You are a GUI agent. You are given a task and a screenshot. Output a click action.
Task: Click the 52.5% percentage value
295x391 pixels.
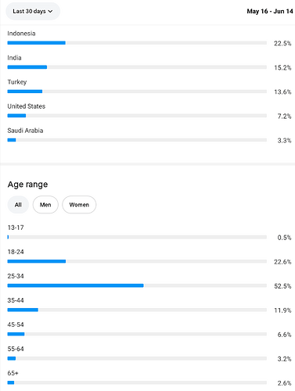coord(282,286)
